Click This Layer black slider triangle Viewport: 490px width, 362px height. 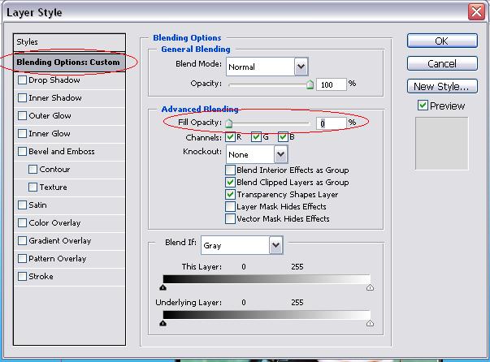coord(163,287)
